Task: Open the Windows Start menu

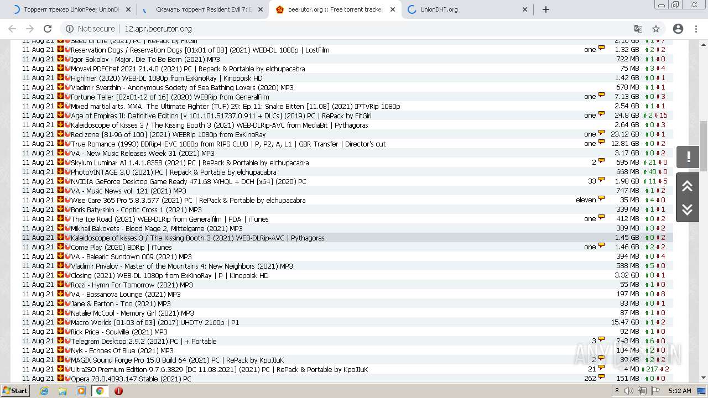Action: [15, 391]
